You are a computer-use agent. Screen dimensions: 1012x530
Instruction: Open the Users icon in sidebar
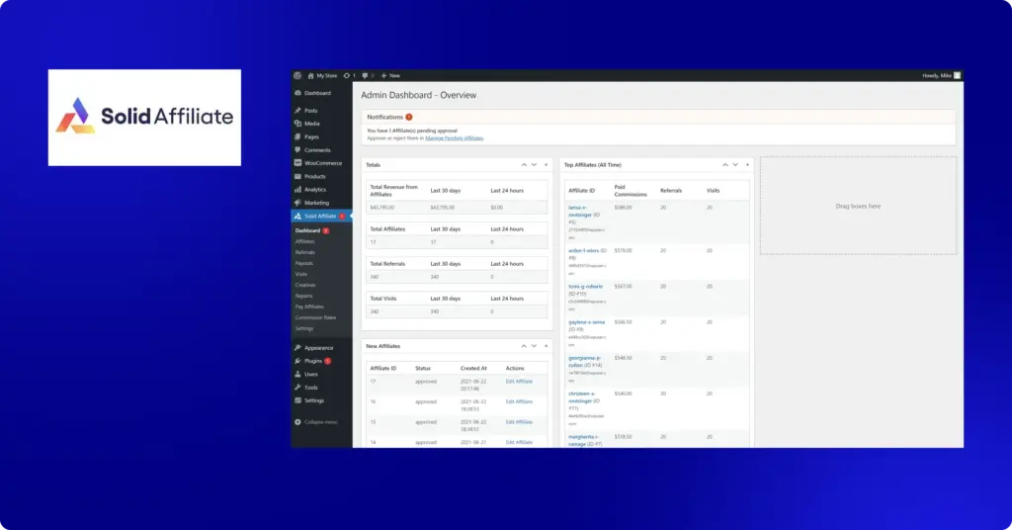(297, 375)
